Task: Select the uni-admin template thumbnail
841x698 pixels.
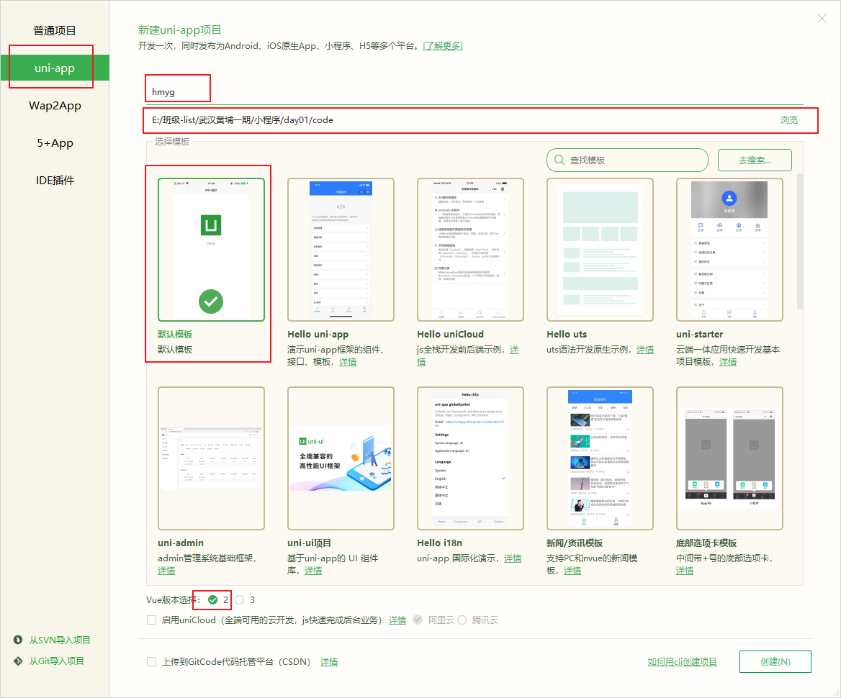Action: coord(211,458)
